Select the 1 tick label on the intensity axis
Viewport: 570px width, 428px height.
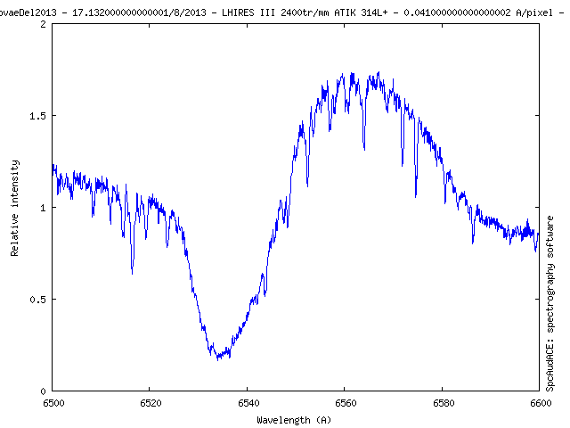click(43, 208)
